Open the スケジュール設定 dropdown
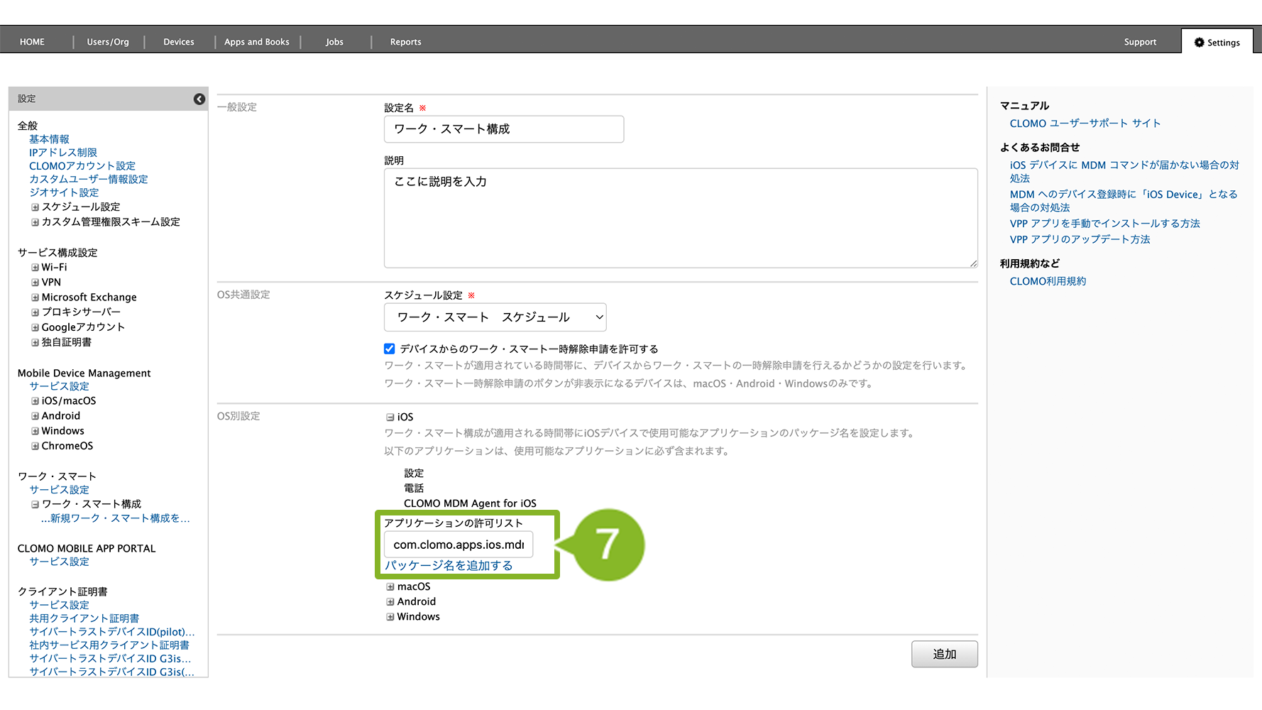The height and width of the screenshot is (710, 1262). point(495,317)
